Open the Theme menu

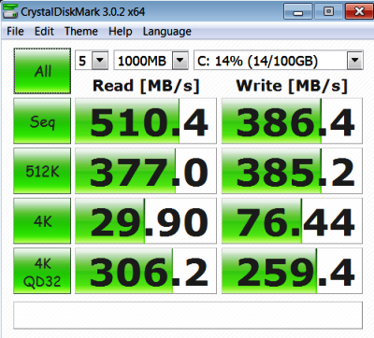[x=81, y=32]
